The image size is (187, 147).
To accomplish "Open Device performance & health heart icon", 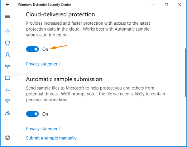I will pos(8,101).
